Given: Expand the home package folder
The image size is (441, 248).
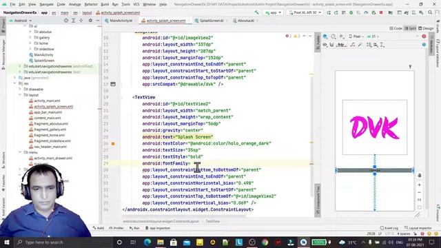Looking at the screenshot, I should (x=30, y=43).
